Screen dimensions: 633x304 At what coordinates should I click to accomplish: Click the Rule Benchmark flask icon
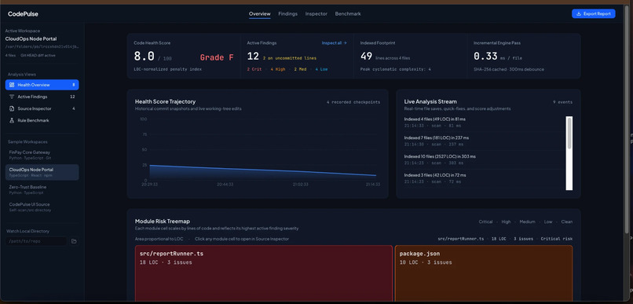click(x=12, y=120)
